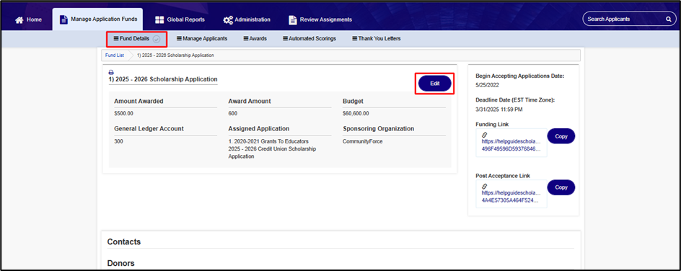681x271 pixels.
Task: Switch to the Awards submenu
Action: pyautogui.click(x=255, y=39)
